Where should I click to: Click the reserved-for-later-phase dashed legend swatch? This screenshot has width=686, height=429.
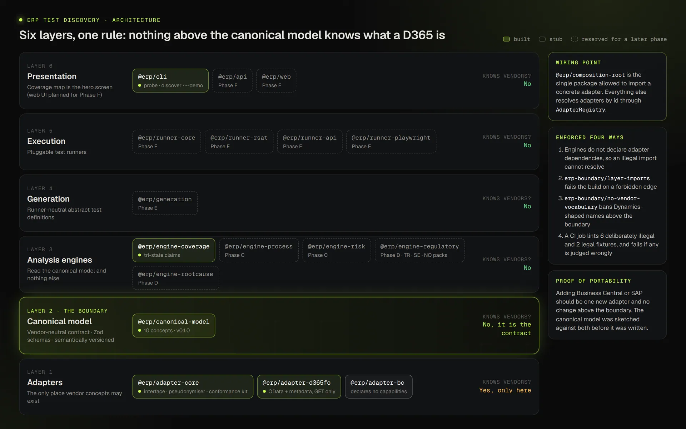tap(574, 39)
